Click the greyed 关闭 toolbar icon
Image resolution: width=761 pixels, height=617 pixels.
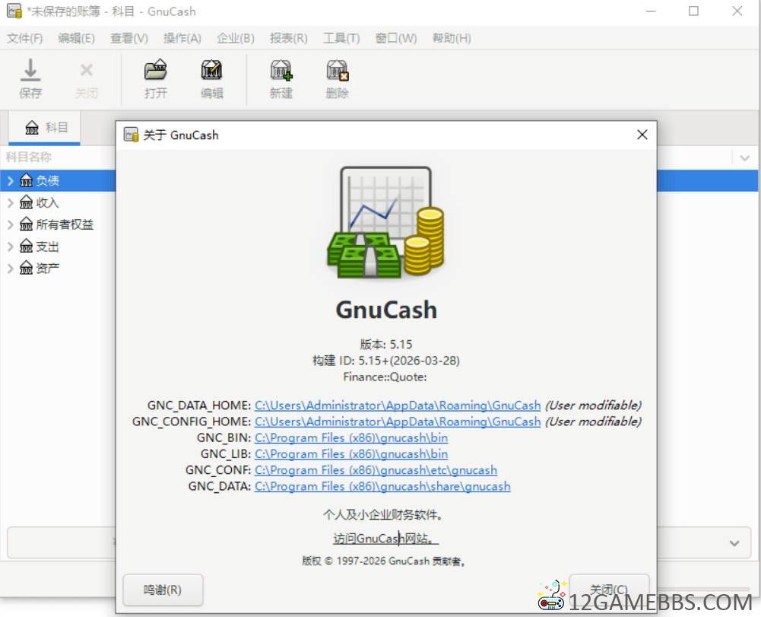click(x=87, y=71)
